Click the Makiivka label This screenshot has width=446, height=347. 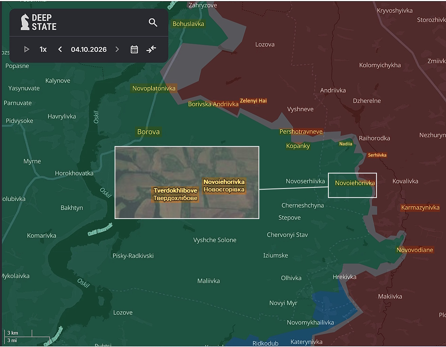[x=390, y=297]
